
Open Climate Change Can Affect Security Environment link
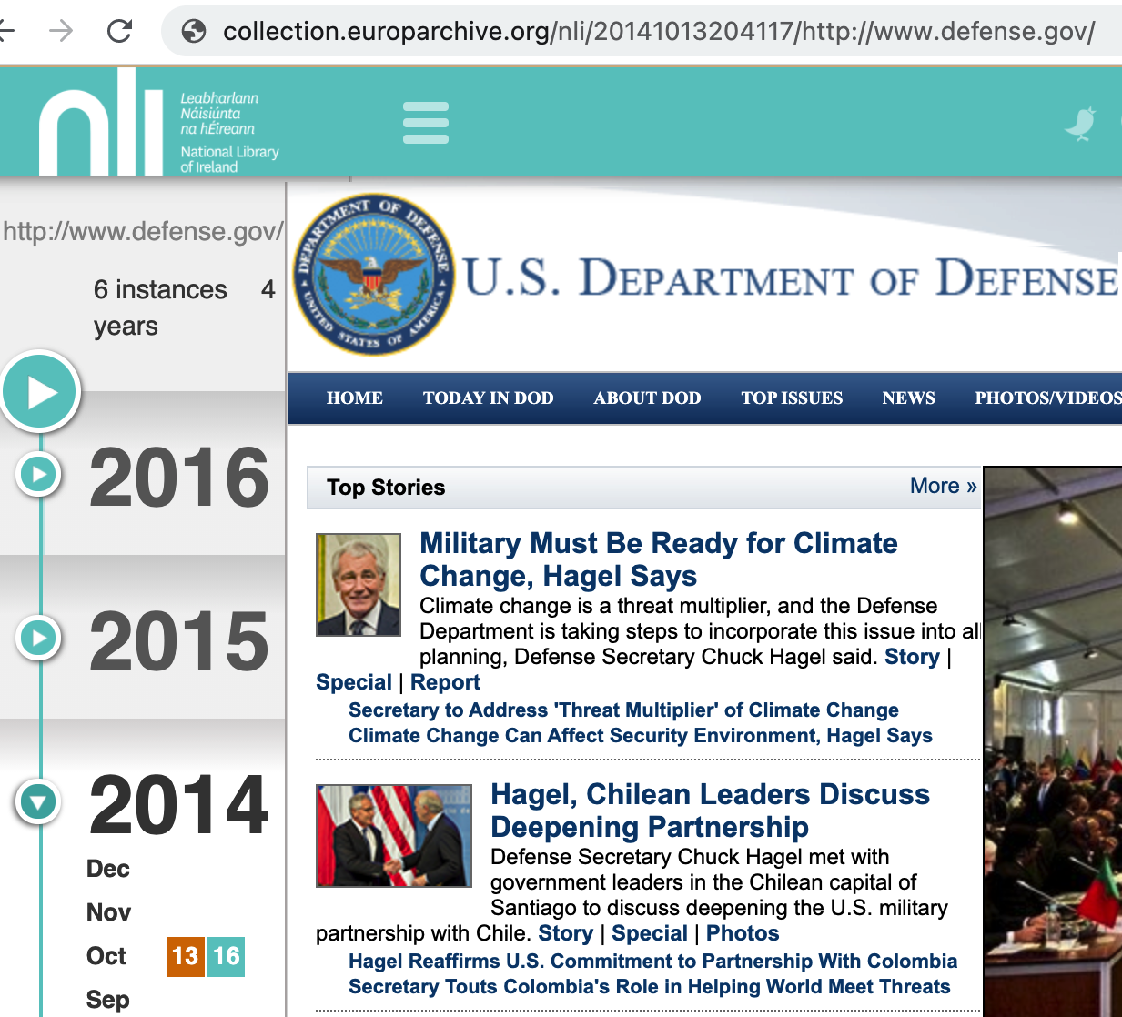click(x=641, y=736)
